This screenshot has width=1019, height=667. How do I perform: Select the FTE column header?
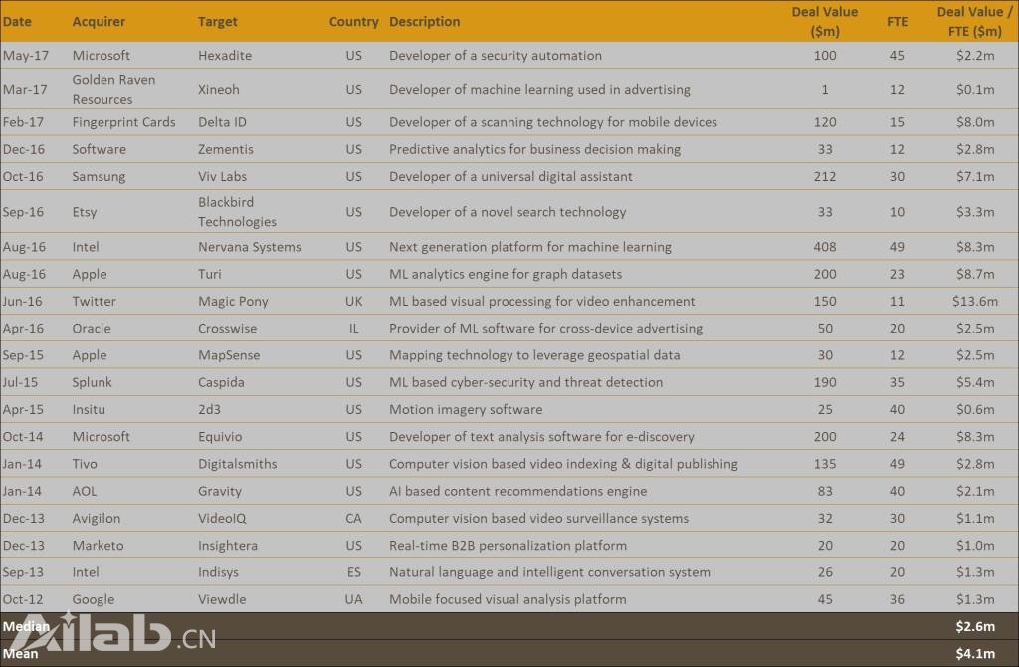click(897, 22)
